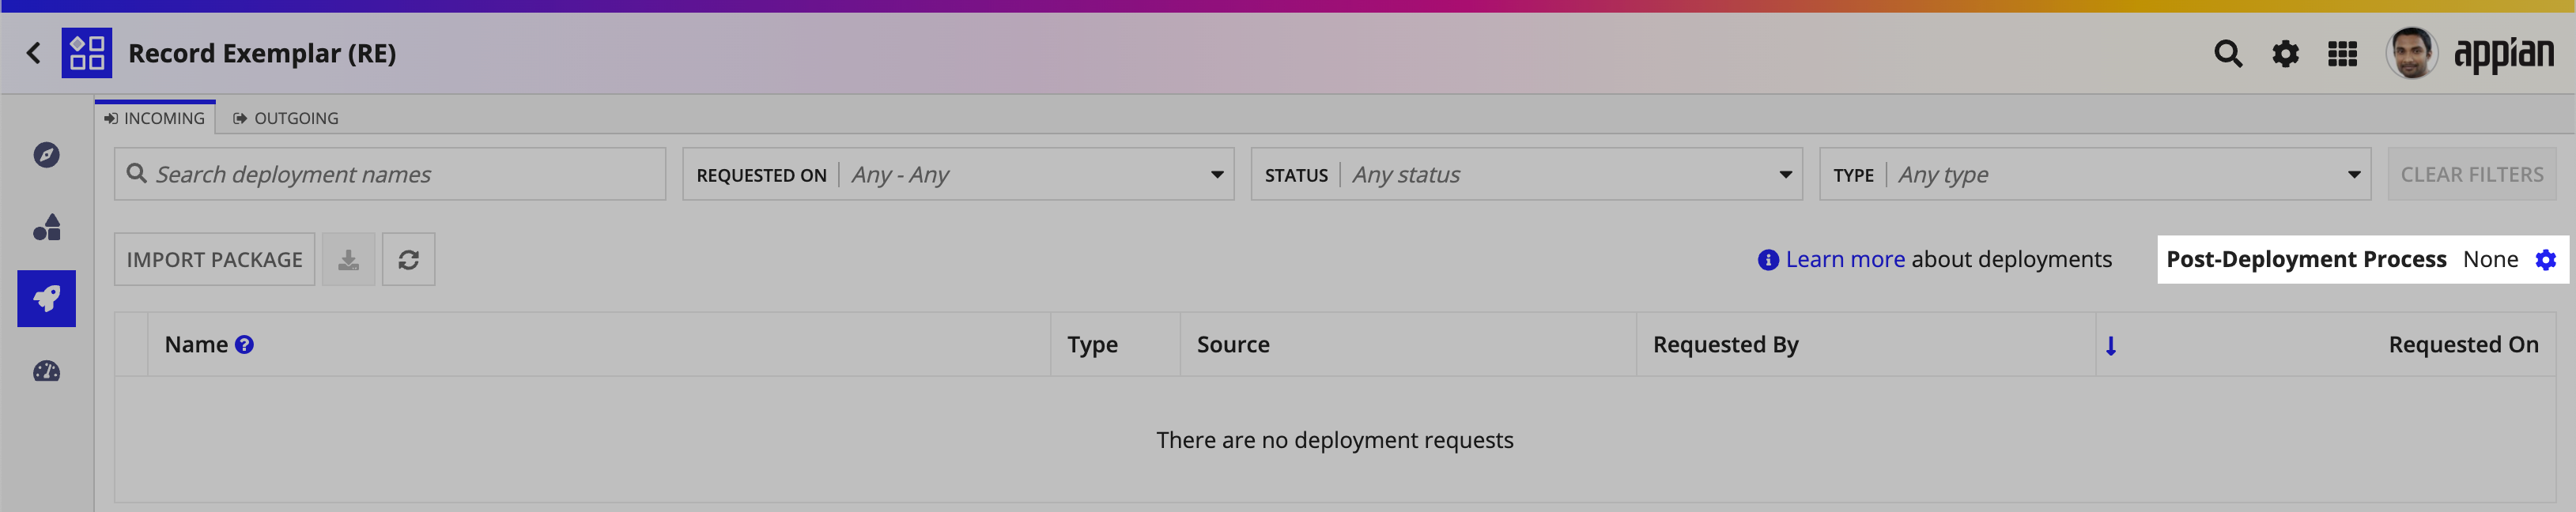
Task: Open the Monitor gauge sidebar icon
Action: tap(46, 371)
